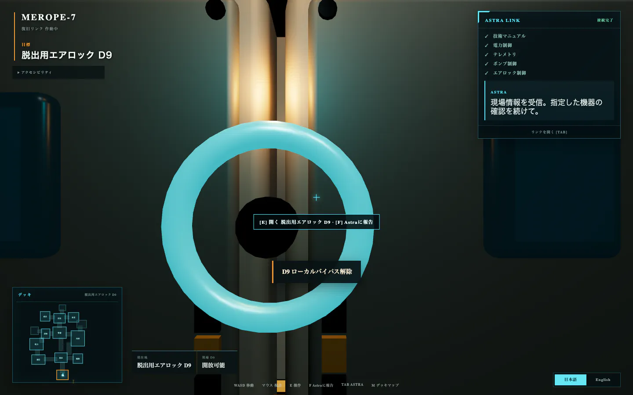Click the checkmark beside 電力制御

pyautogui.click(x=487, y=46)
